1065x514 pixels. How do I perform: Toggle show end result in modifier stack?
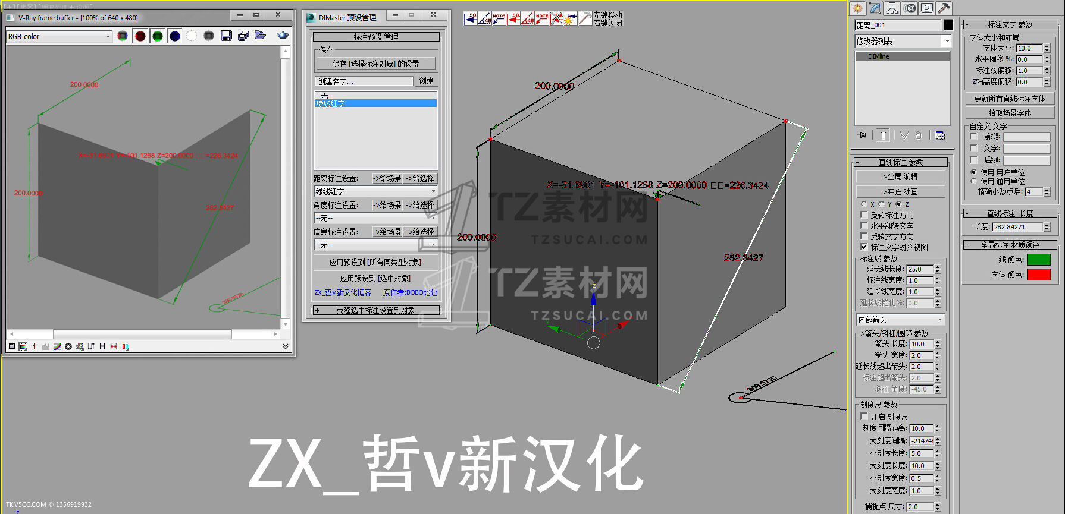[x=884, y=135]
